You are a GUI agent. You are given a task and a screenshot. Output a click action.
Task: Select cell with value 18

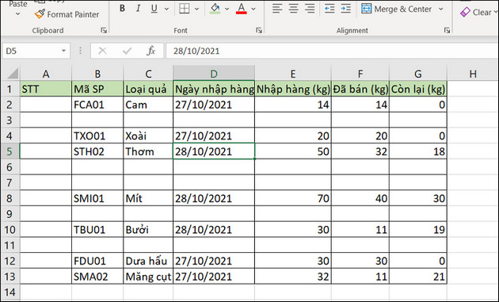[x=418, y=151]
